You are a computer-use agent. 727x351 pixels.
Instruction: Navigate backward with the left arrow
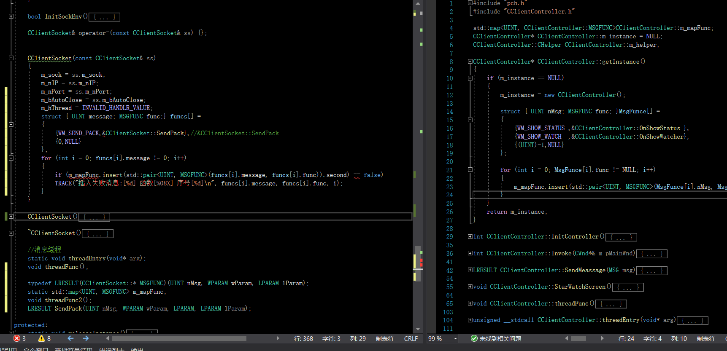tap(70, 338)
